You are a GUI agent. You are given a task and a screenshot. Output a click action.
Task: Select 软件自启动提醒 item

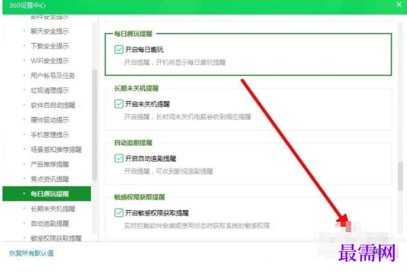(53, 105)
